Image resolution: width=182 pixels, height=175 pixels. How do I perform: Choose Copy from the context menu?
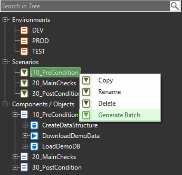pos(120,80)
